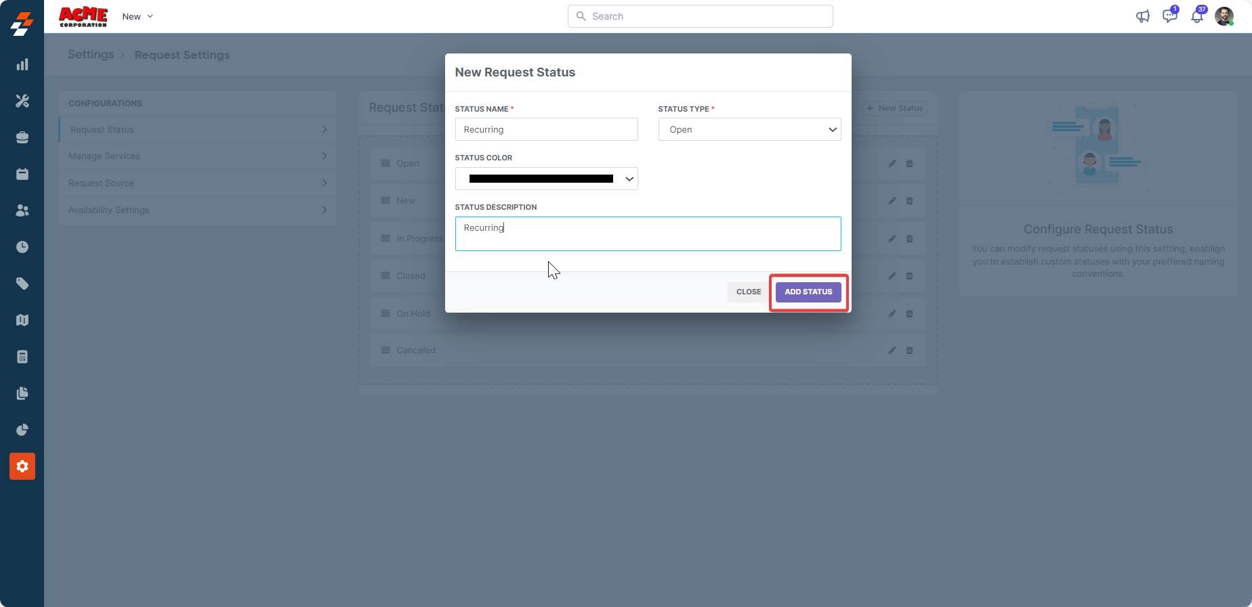Click the Acme Corporation logo
The width and height of the screenshot is (1252, 607).
coord(83,17)
